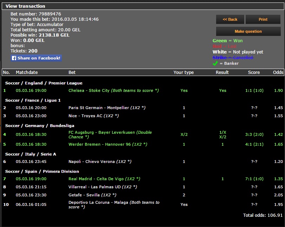Click the Total betting amount line
This screenshot has width=285, height=227.
[x=45, y=30]
